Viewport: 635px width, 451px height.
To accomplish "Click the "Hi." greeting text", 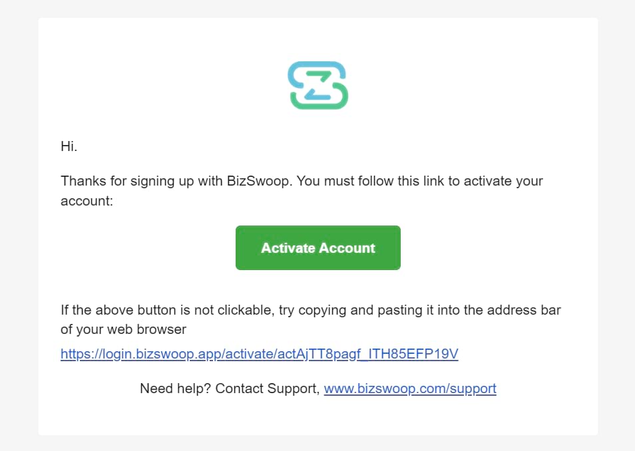I will click(69, 146).
